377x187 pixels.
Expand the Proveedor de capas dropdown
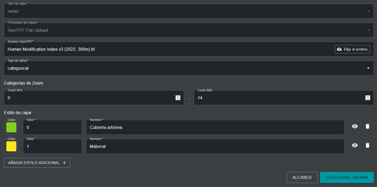[x=368, y=30]
